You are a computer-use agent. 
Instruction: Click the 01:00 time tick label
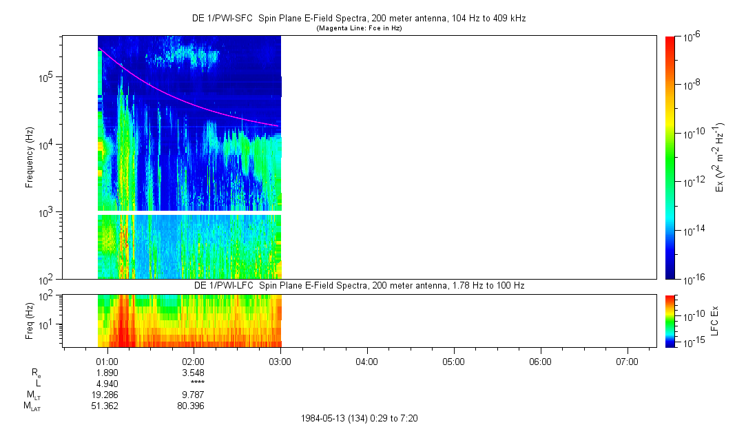(107, 362)
